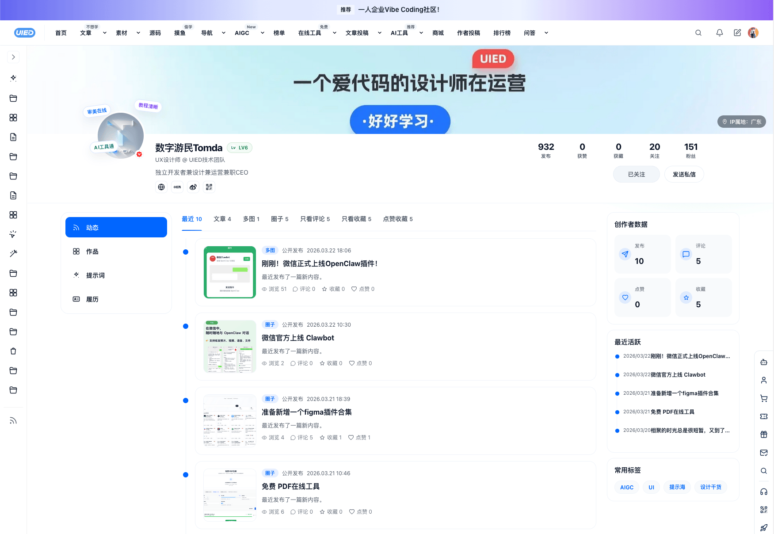Open 作品 in the profile side menu
Viewport: 774px width, 534px height.
116,252
